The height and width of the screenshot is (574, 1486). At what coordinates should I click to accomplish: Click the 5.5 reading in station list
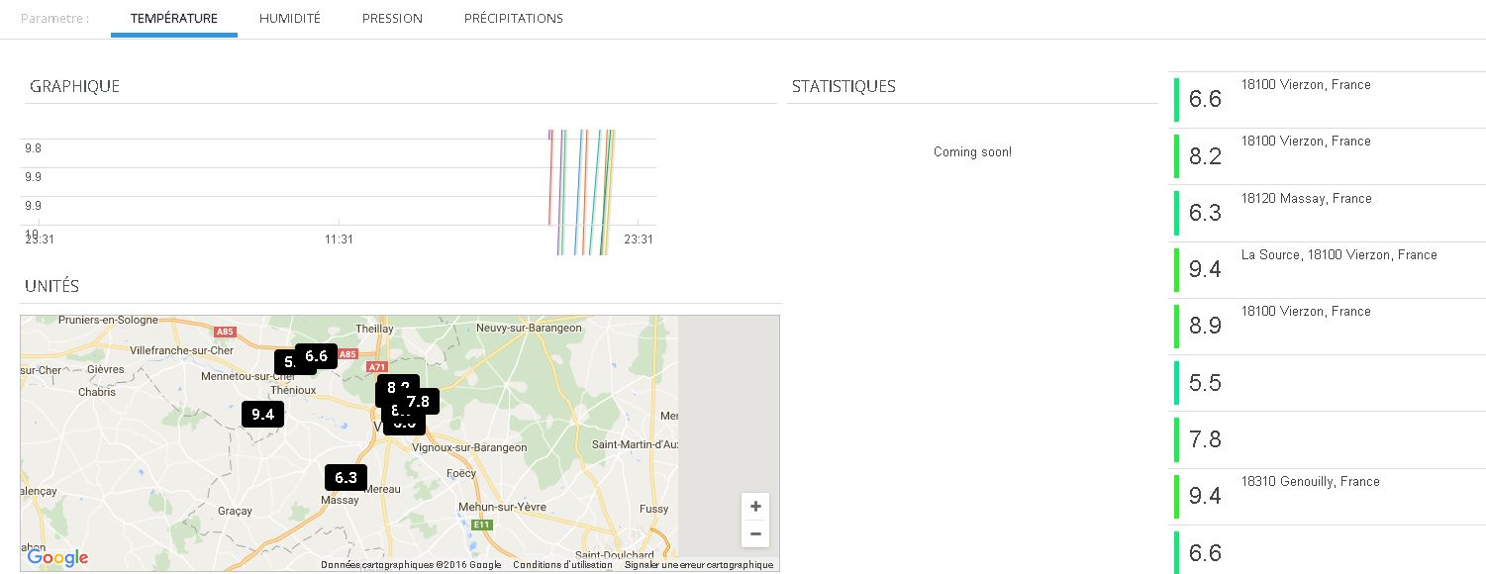tap(1205, 383)
